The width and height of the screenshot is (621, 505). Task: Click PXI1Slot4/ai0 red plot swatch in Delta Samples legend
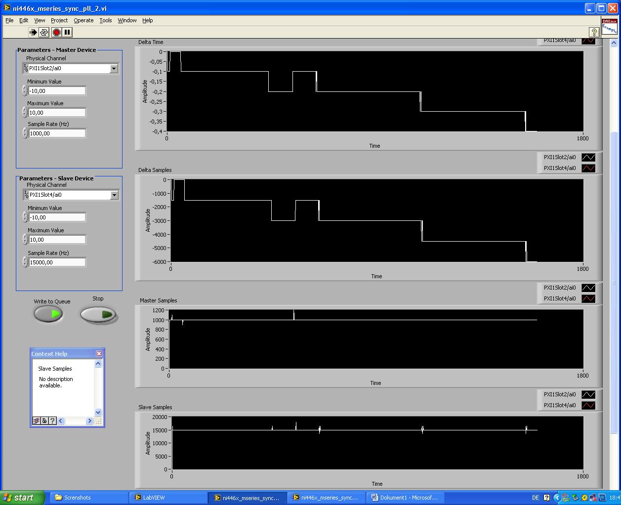click(x=588, y=168)
